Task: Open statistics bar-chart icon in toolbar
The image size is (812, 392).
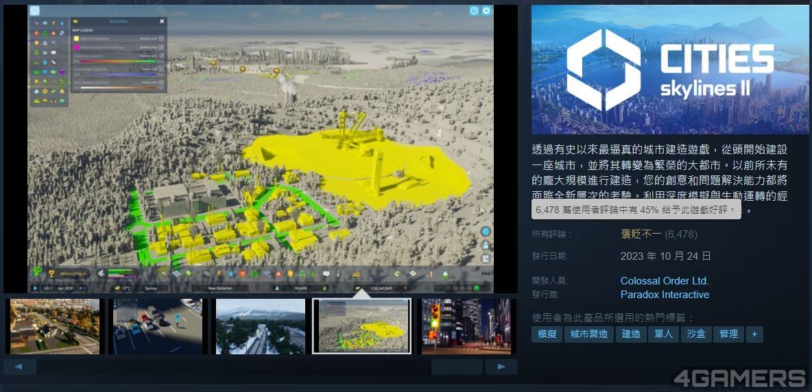Action: [430, 273]
